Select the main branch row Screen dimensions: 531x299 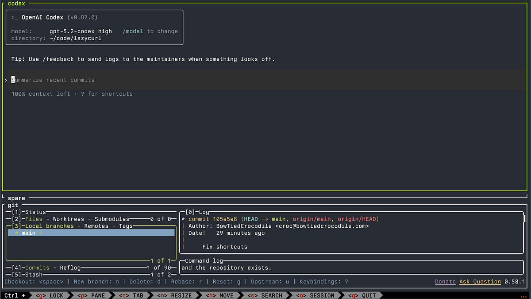[x=92, y=233]
